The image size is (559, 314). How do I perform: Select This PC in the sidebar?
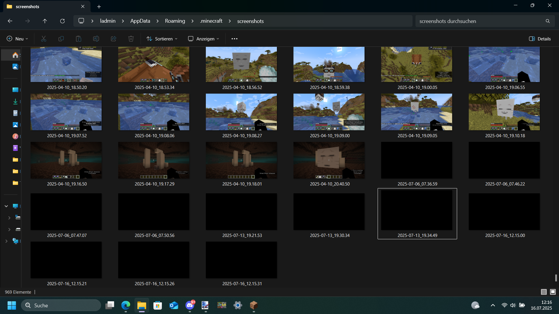(x=15, y=206)
